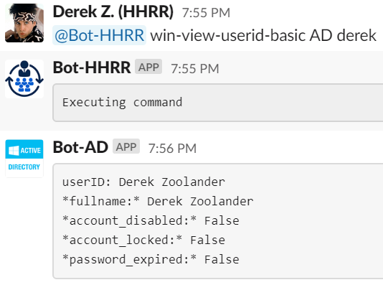The image size is (383, 285).
Task: Click the Bot-AD Active Directory avatar icon
Action: pyautogui.click(x=24, y=159)
